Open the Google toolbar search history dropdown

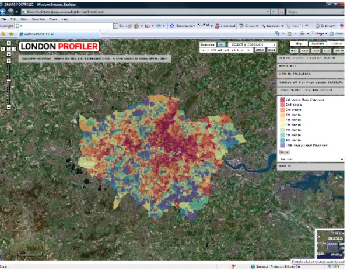pos(115,26)
